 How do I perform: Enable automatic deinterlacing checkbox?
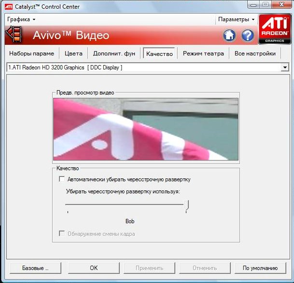pyautogui.click(x=62, y=179)
